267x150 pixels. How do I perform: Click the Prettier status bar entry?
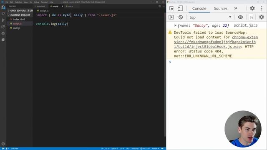click(x=156, y=149)
